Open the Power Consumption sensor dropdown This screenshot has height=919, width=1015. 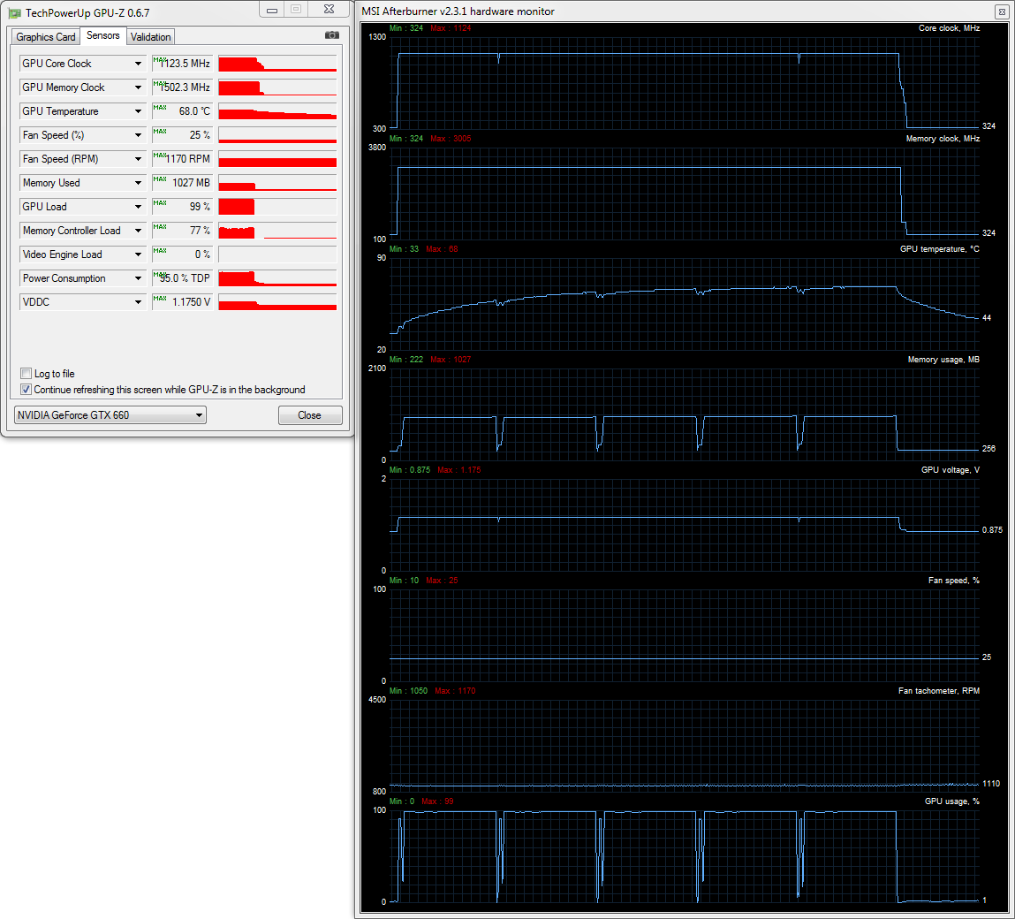click(x=138, y=278)
